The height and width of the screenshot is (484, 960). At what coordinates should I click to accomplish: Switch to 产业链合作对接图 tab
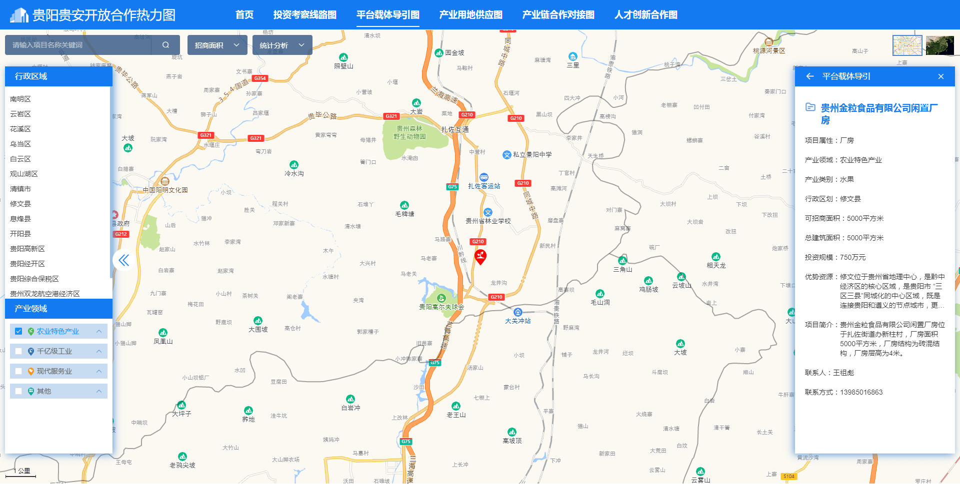click(x=558, y=15)
